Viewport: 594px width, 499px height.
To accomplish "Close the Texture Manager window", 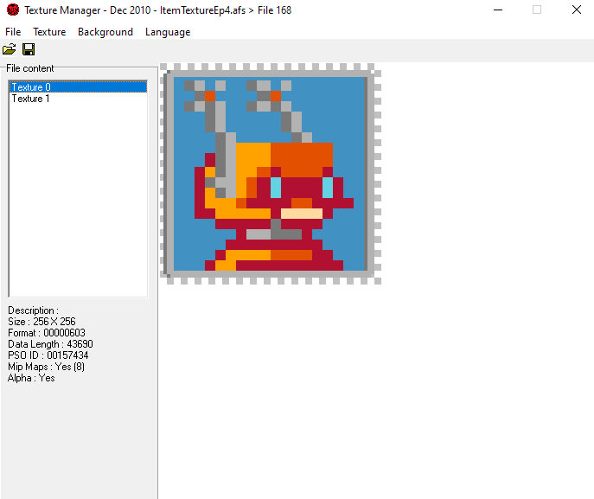I will 577,10.
